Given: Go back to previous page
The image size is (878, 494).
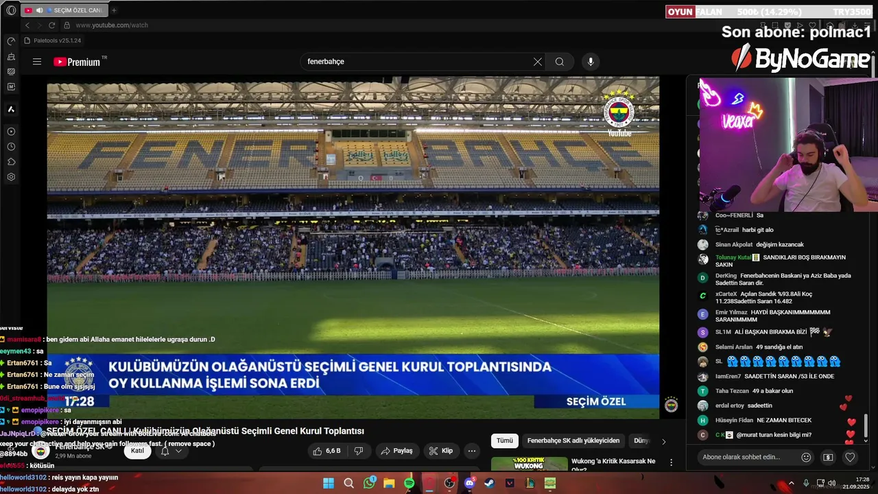Looking at the screenshot, I should coord(27,25).
